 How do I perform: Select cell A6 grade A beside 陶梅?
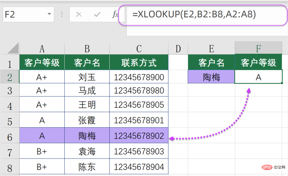(42, 135)
